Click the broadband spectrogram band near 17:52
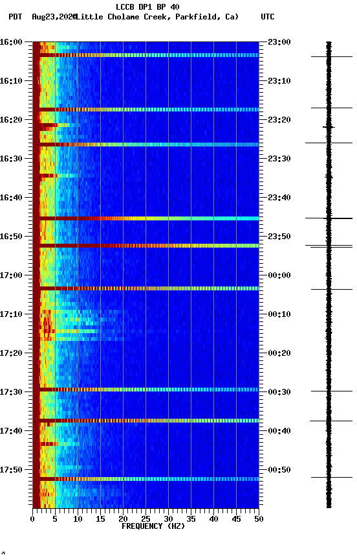This screenshot has height=560, width=357. tap(146, 479)
